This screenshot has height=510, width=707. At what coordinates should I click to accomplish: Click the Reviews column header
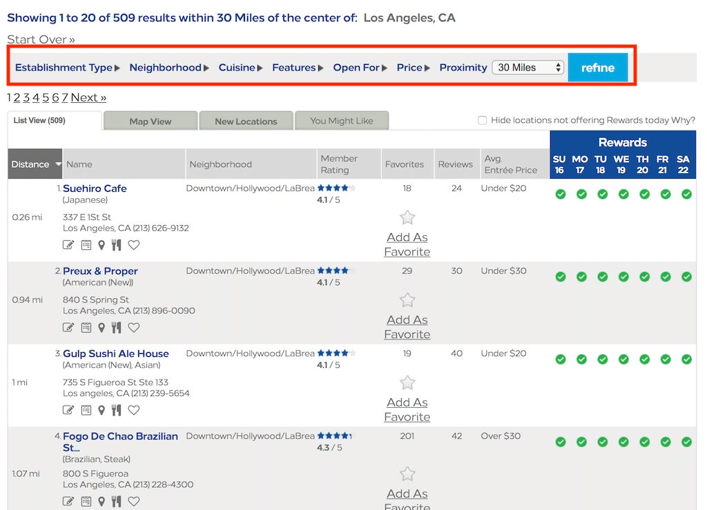[x=457, y=164]
